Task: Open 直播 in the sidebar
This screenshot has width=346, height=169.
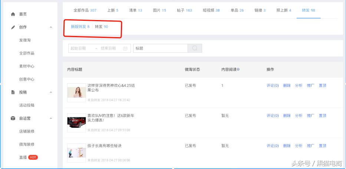Action: click(x=23, y=157)
